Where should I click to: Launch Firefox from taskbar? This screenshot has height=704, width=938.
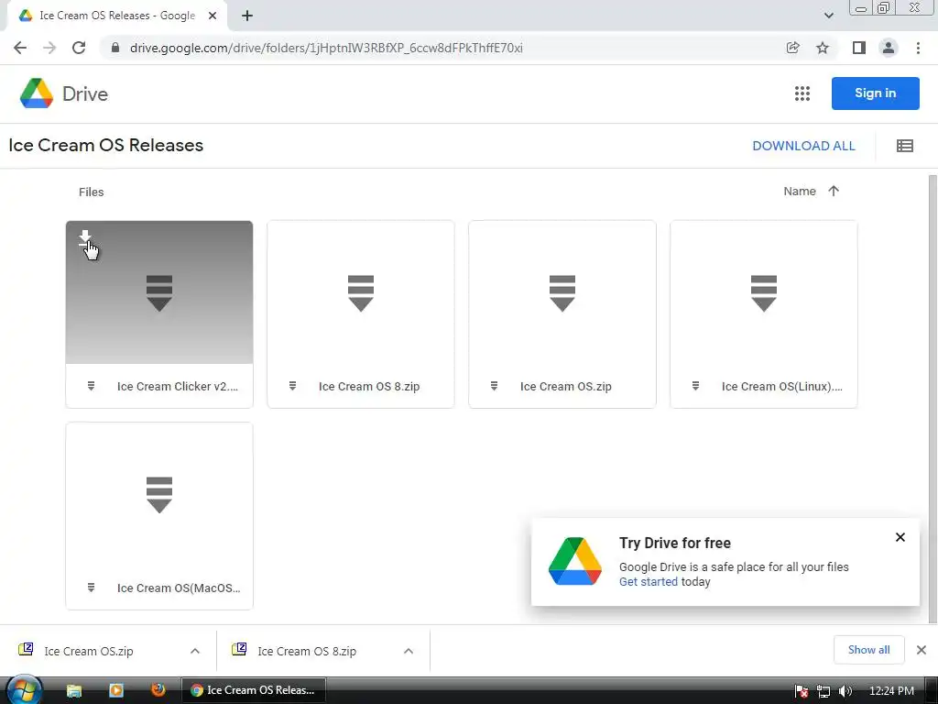pos(158,689)
